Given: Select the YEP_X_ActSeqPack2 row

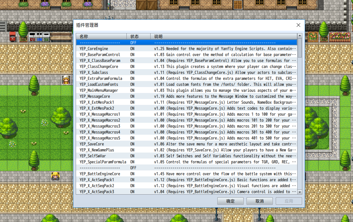Looking at the screenshot, I should pyautogui.click(x=187, y=186).
